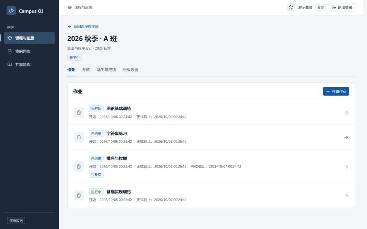
Task: Click the 图论基础训练 assignment title
Action: coord(119,108)
